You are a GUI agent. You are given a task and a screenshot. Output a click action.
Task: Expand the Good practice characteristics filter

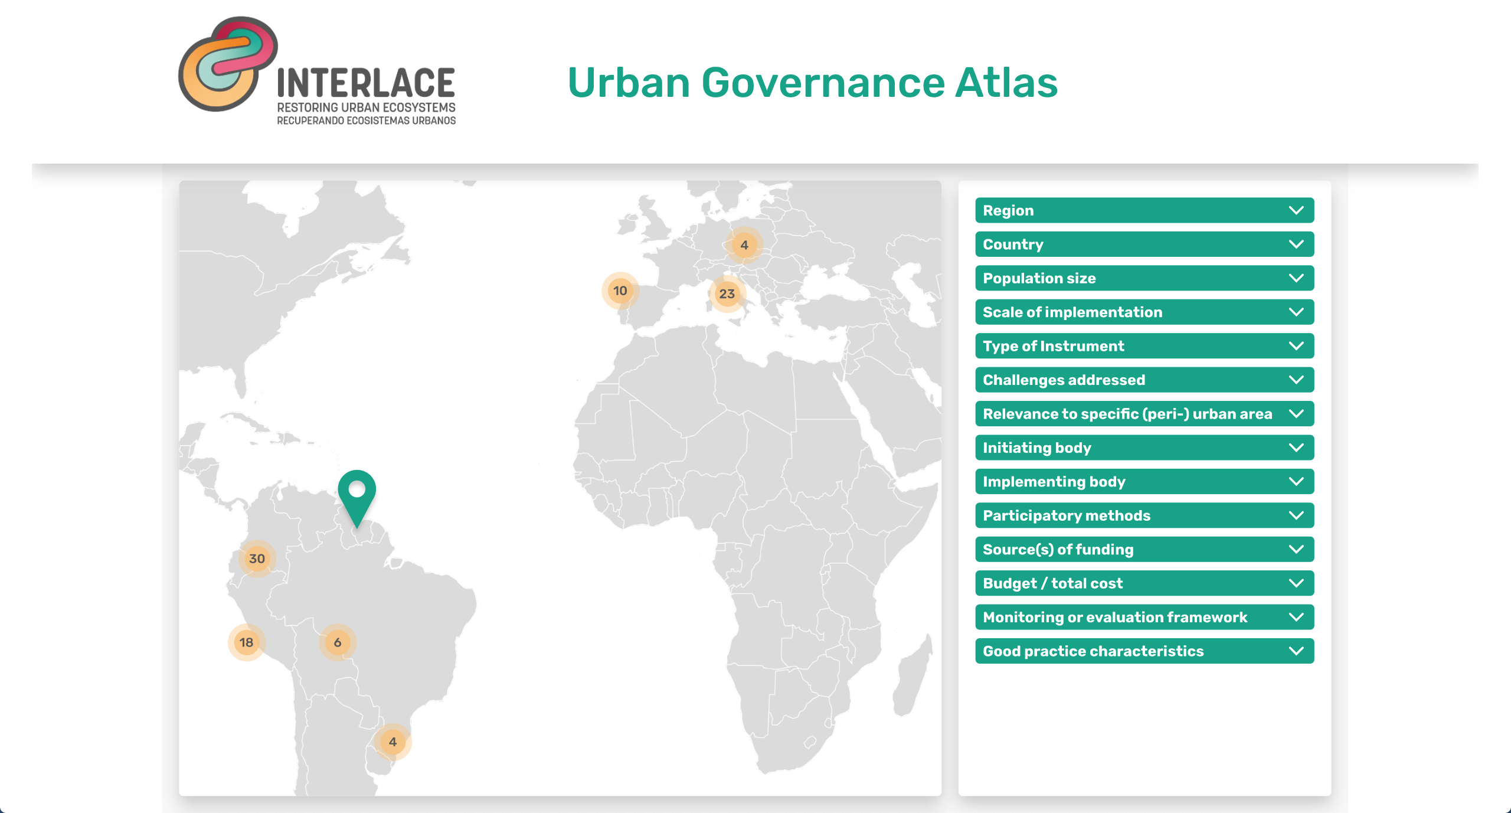click(1144, 651)
